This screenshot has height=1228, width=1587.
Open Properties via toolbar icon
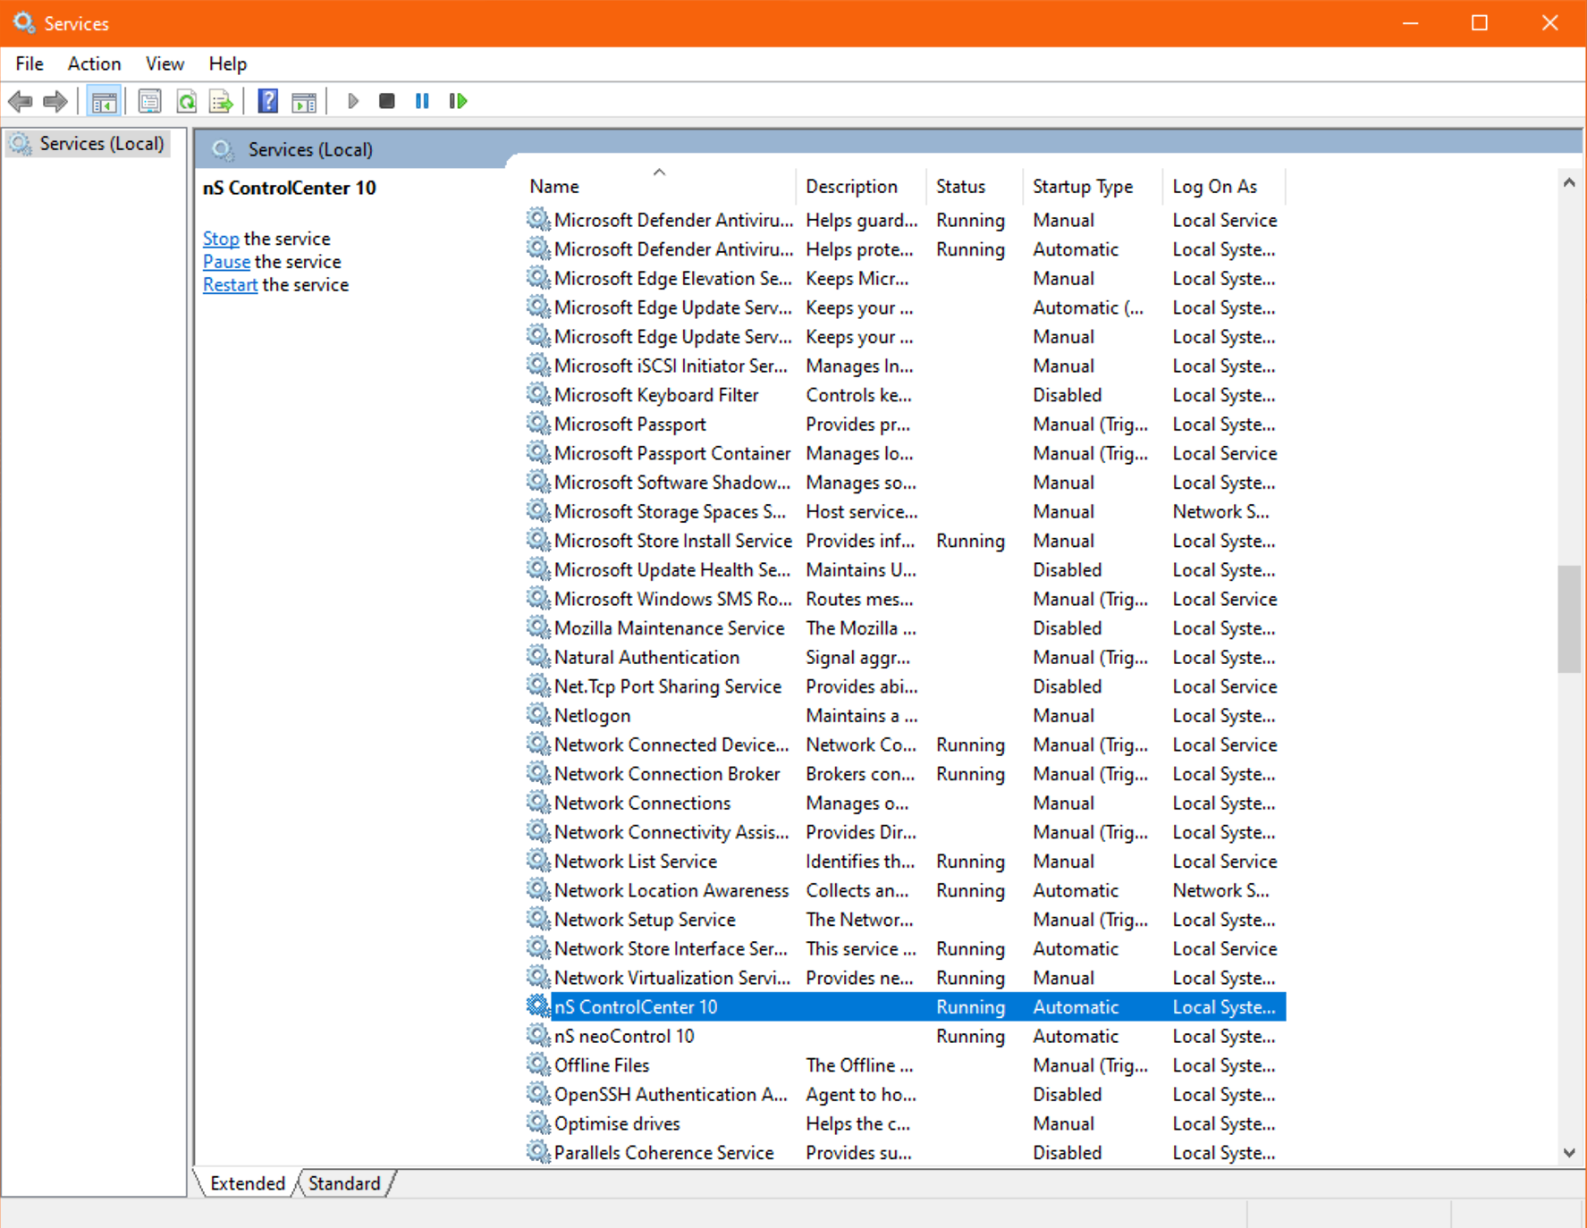(150, 101)
